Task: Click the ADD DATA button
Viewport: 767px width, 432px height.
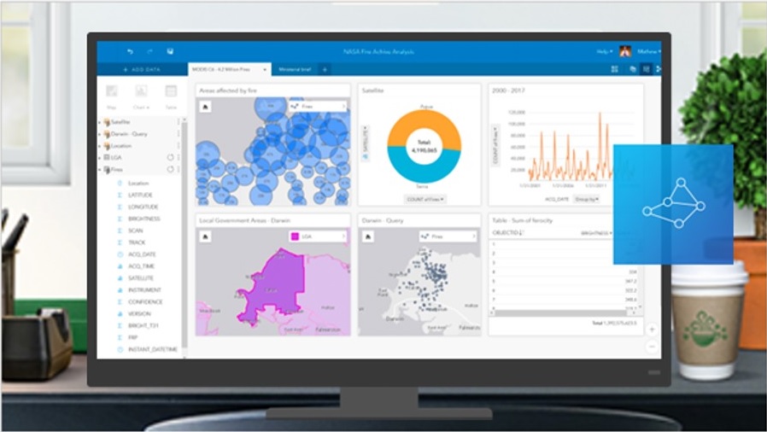Action: pyautogui.click(x=142, y=69)
